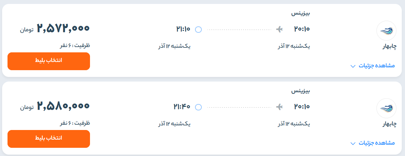The width and height of the screenshot is (405, 156).
Task: Expand details chevron on the 2,580,000 toman flight
Action: pyautogui.click(x=353, y=143)
